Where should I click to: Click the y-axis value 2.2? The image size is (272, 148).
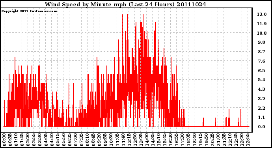point(262,108)
